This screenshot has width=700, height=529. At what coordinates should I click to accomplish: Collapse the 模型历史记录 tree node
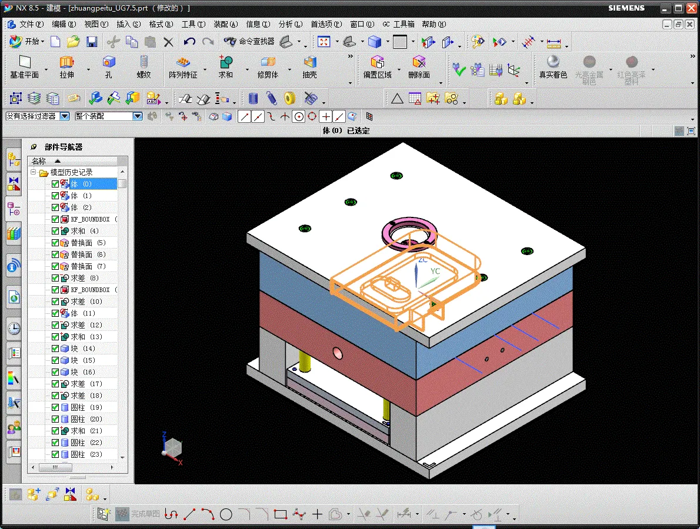34,172
